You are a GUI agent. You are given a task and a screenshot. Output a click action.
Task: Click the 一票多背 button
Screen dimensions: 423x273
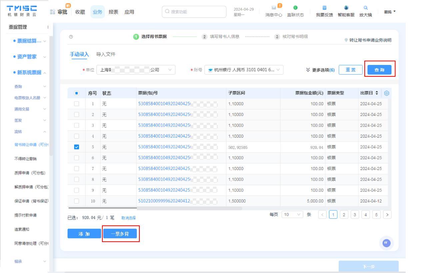[x=120, y=233]
